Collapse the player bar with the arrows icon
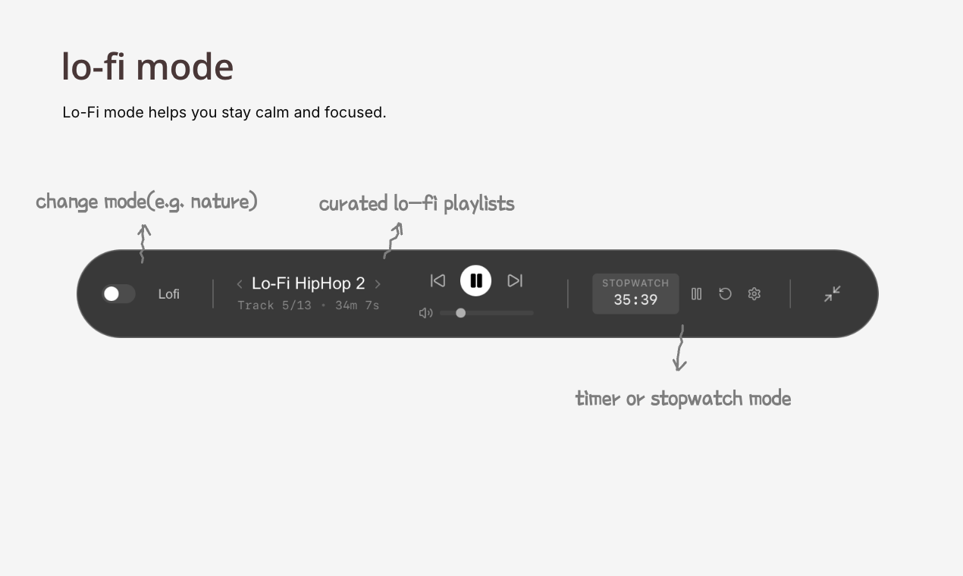 [833, 293]
